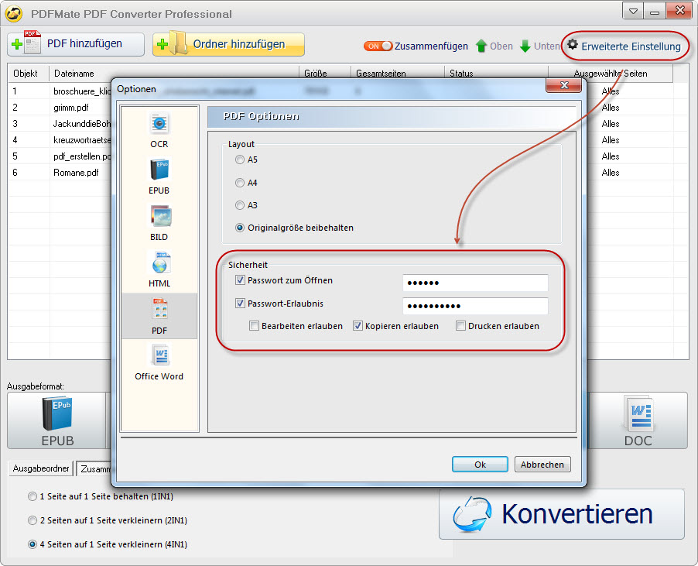
Task: Choose the BILD options icon
Action: [x=159, y=218]
